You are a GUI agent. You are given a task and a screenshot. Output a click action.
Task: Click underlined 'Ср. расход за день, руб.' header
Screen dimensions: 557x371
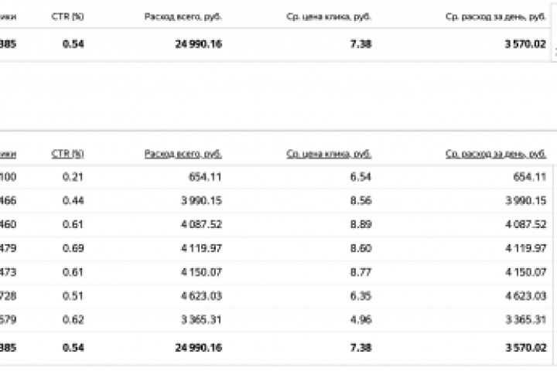496,154
